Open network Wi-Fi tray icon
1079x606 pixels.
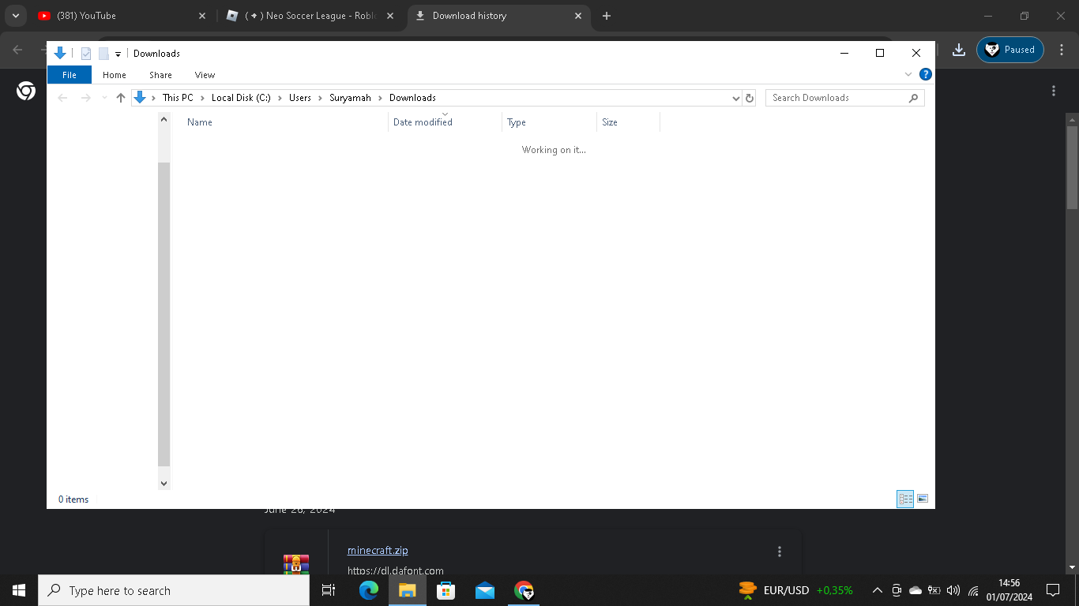click(x=973, y=590)
